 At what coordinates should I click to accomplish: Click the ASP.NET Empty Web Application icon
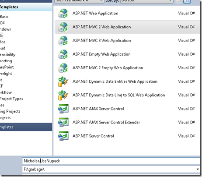63,54
